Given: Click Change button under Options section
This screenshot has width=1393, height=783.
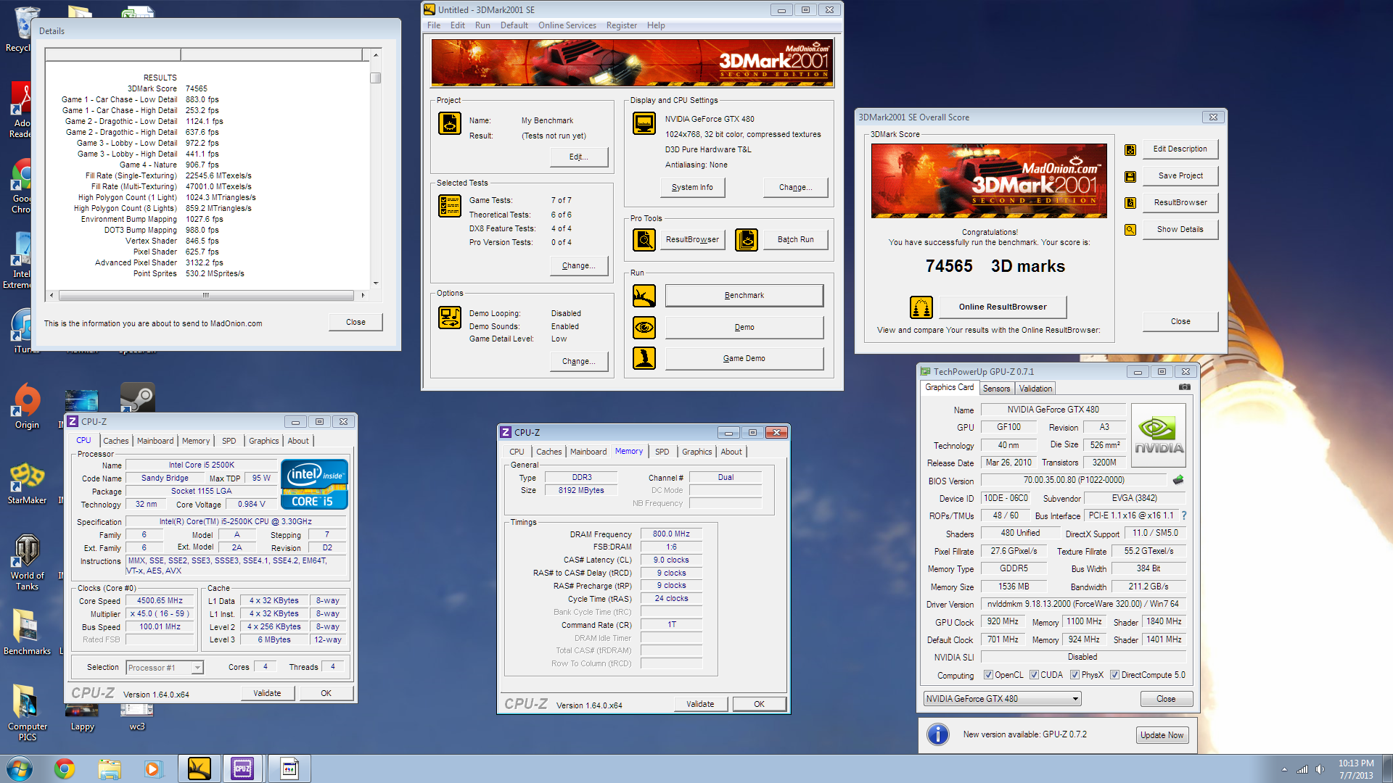Looking at the screenshot, I should point(578,362).
